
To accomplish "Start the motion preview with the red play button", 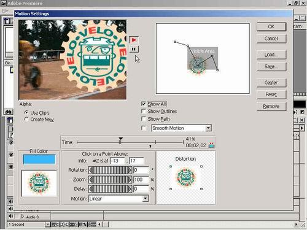I will 134,40.
